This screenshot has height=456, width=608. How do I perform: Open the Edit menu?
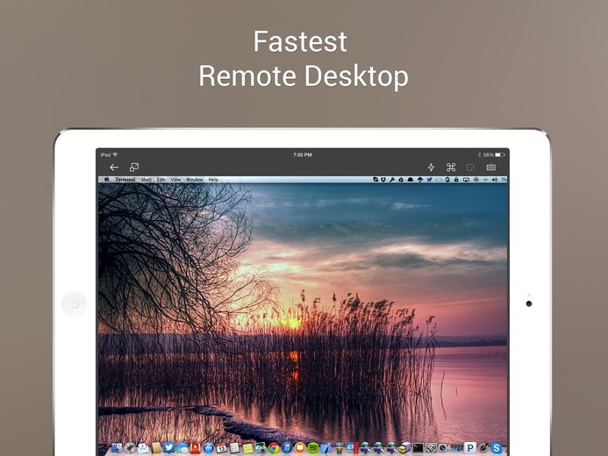(x=161, y=180)
